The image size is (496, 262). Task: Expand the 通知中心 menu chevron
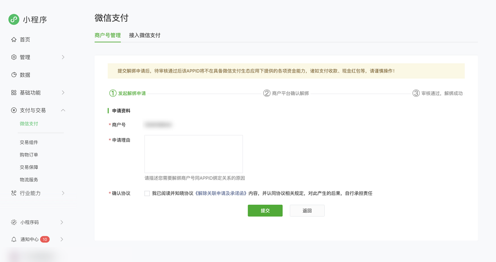62,239
